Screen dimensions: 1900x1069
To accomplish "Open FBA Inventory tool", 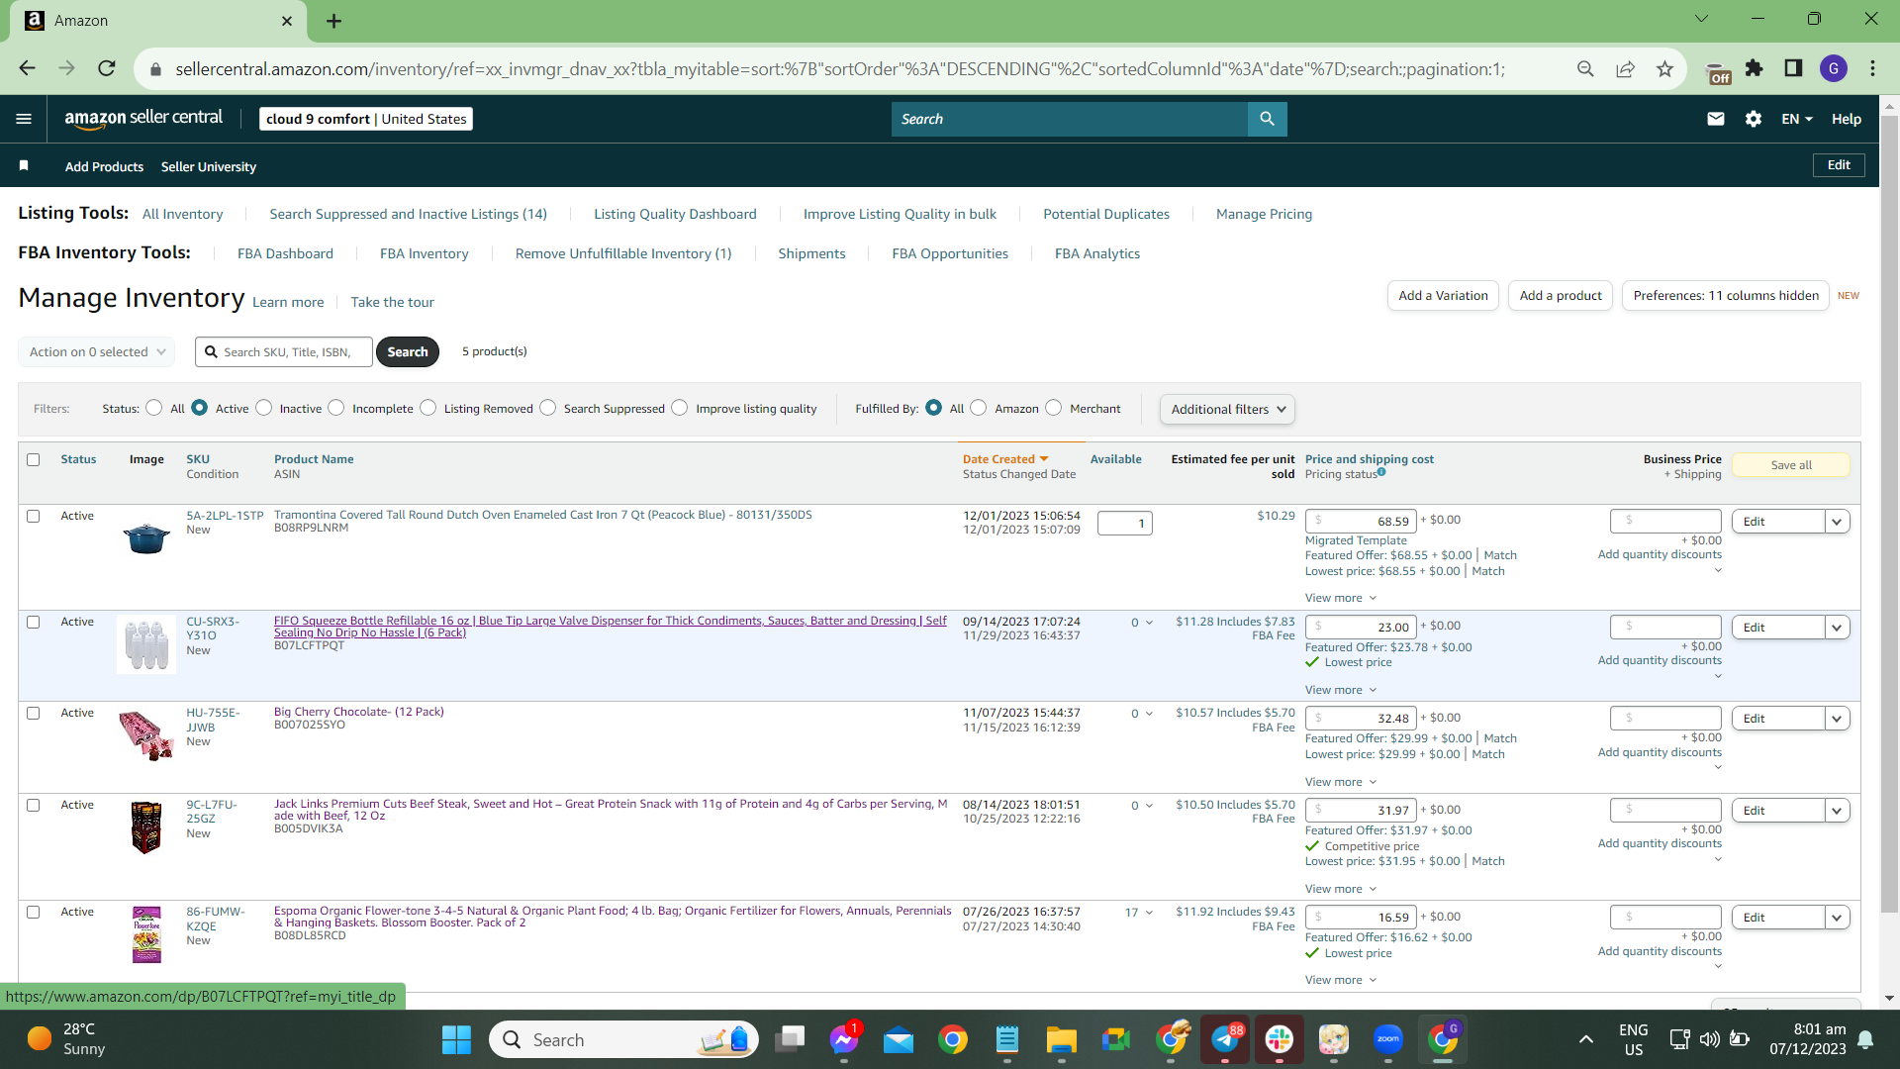I will (x=424, y=253).
